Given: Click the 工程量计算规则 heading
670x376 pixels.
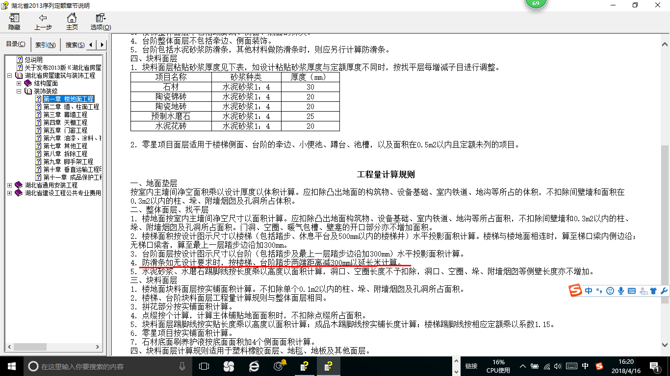Looking at the screenshot, I should coord(386,174).
